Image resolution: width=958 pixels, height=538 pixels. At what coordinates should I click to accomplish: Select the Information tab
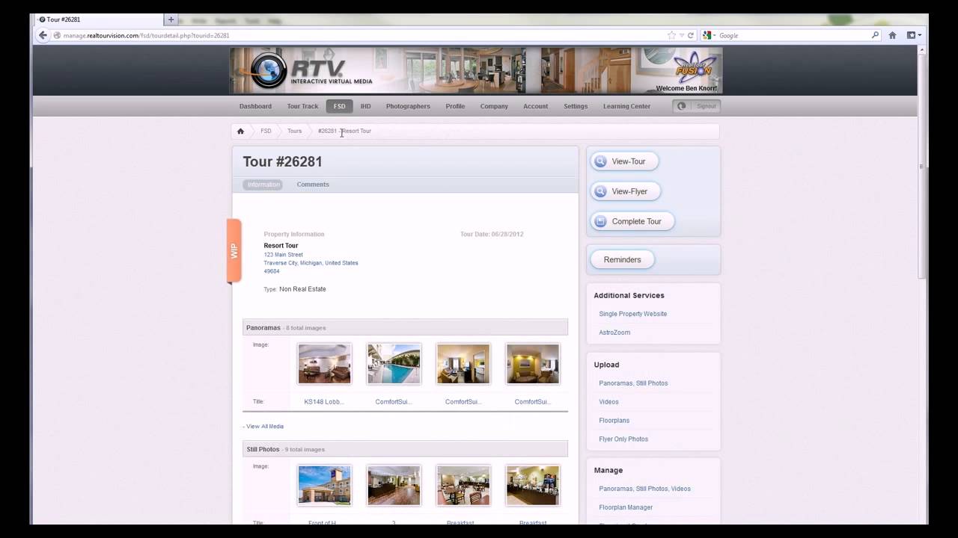[263, 185]
